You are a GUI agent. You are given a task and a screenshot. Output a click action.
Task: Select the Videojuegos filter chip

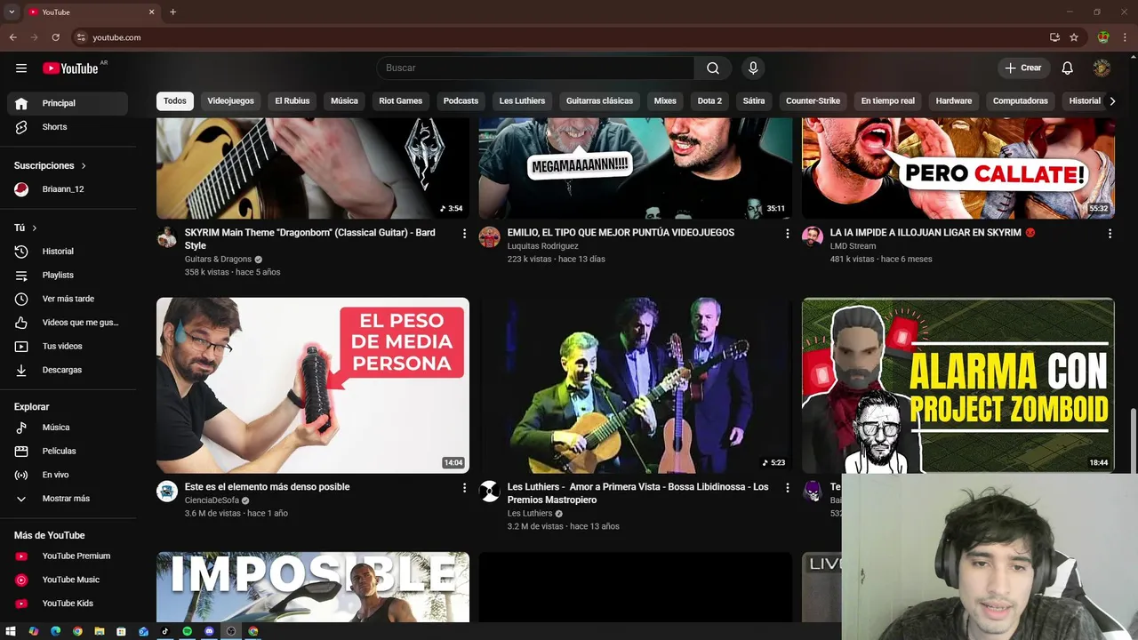[x=231, y=101]
